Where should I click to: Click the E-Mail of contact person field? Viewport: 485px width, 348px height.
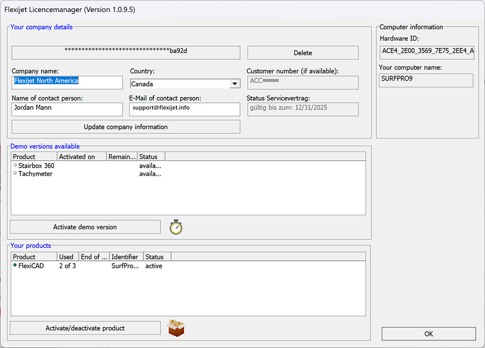click(184, 109)
